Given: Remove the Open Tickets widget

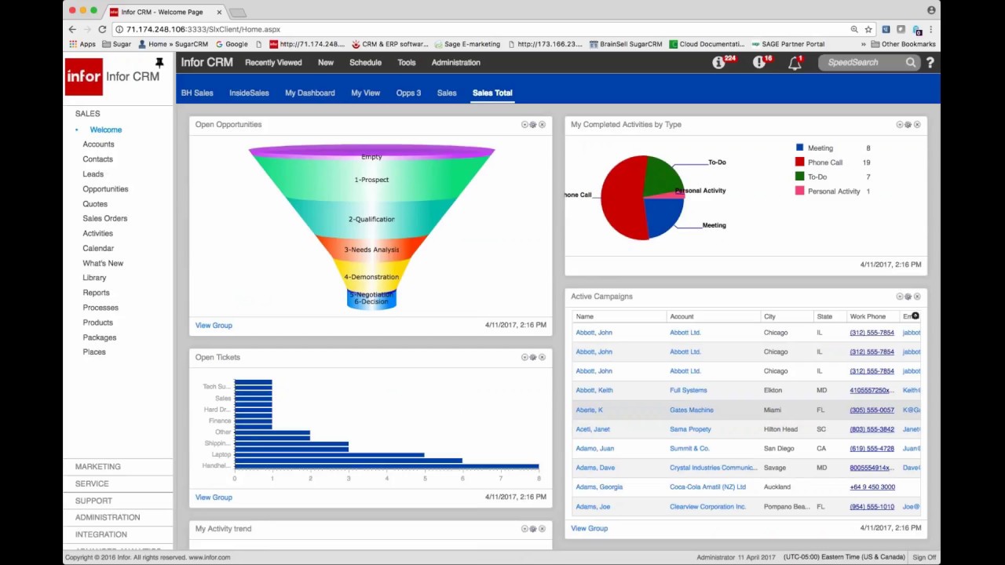Looking at the screenshot, I should [x=542, y=357].
